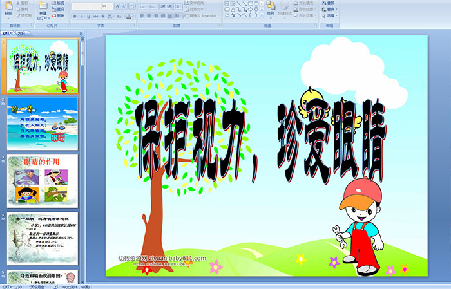
Task: Click the increase indent icon
Action: pyautogui.click(x=169, y=6)
